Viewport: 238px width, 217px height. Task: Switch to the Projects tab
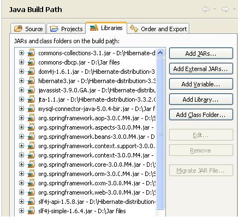(x=66, y=29)
